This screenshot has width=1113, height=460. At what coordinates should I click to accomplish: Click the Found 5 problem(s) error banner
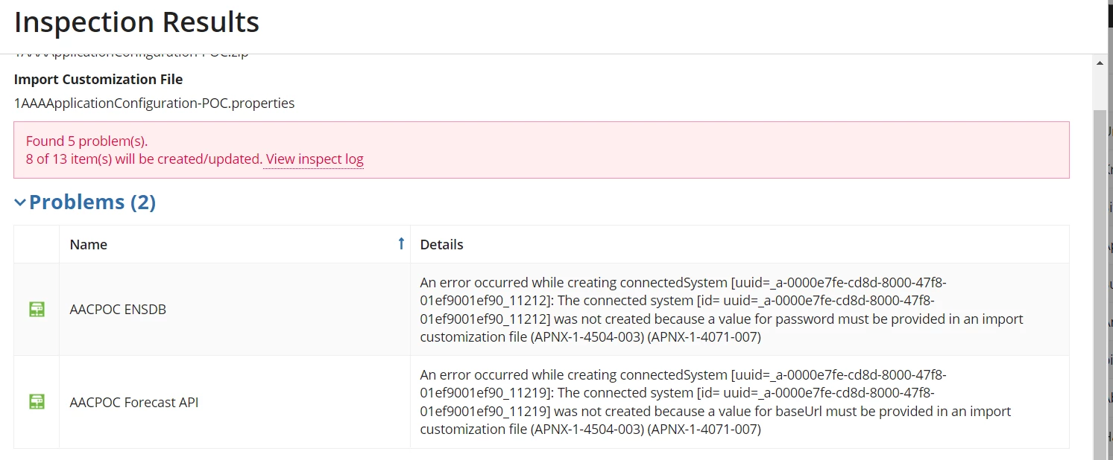coord(541,150)
